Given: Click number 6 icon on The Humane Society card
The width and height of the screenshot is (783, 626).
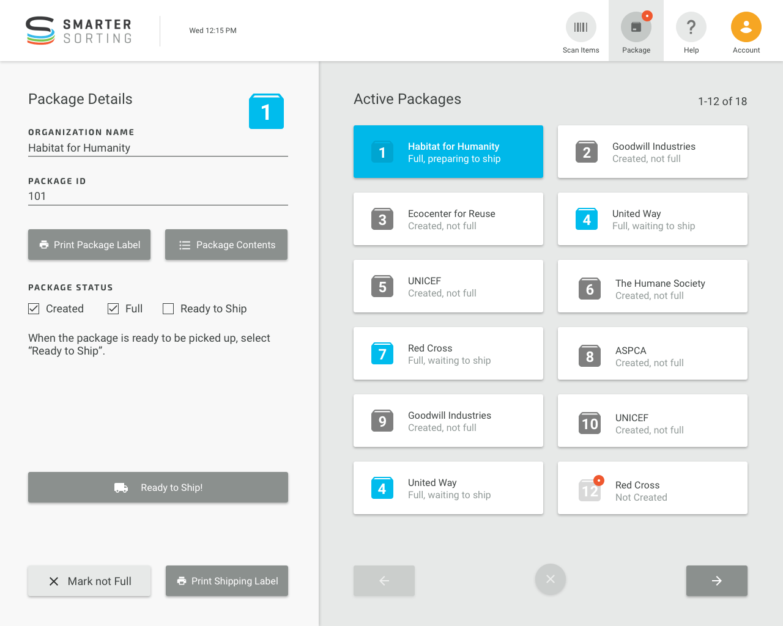Looking at the screenshot, I should click(x=590, y=289).
